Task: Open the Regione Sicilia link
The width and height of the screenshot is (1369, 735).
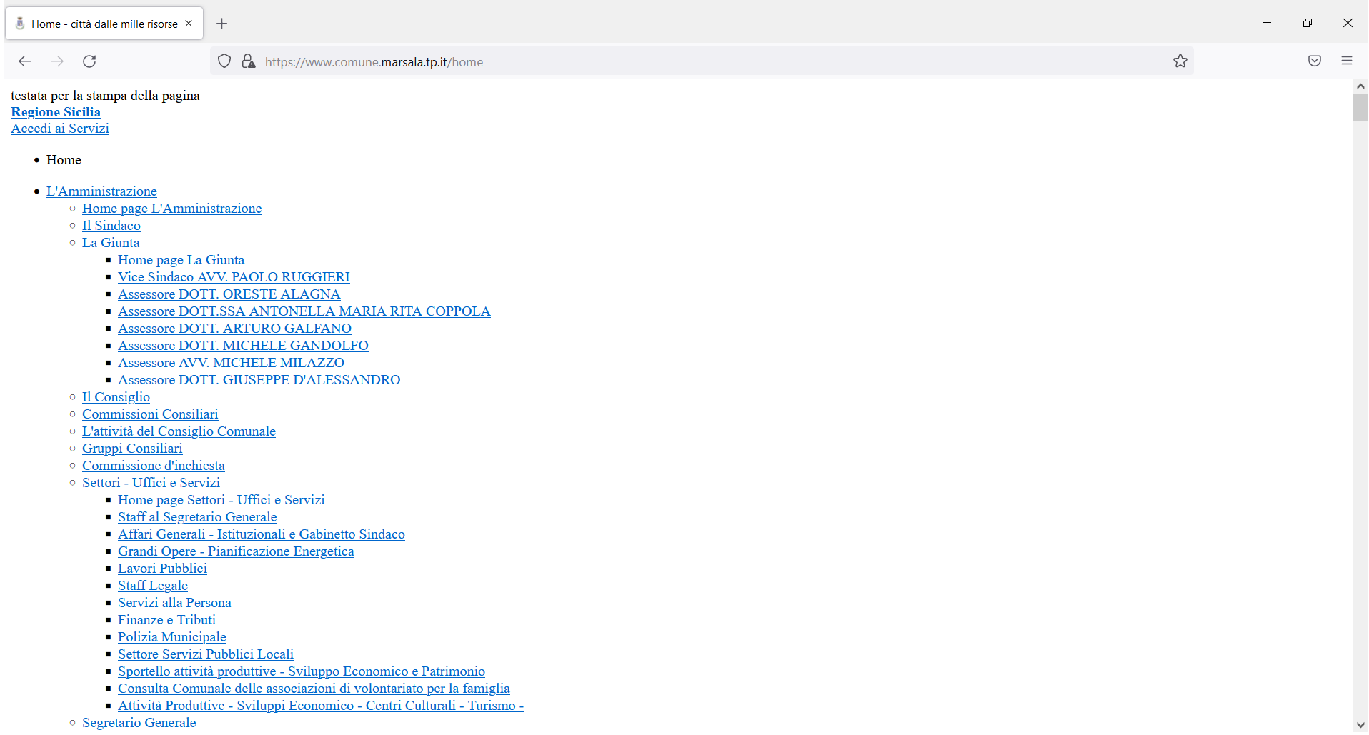Action: pyautogui.click(x=55, y=112)
